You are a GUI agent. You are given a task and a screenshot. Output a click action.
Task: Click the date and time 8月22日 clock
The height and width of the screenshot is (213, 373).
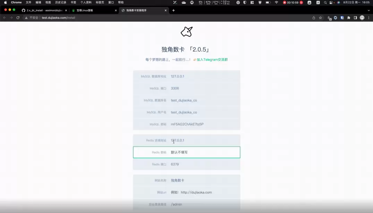point(356,2)
